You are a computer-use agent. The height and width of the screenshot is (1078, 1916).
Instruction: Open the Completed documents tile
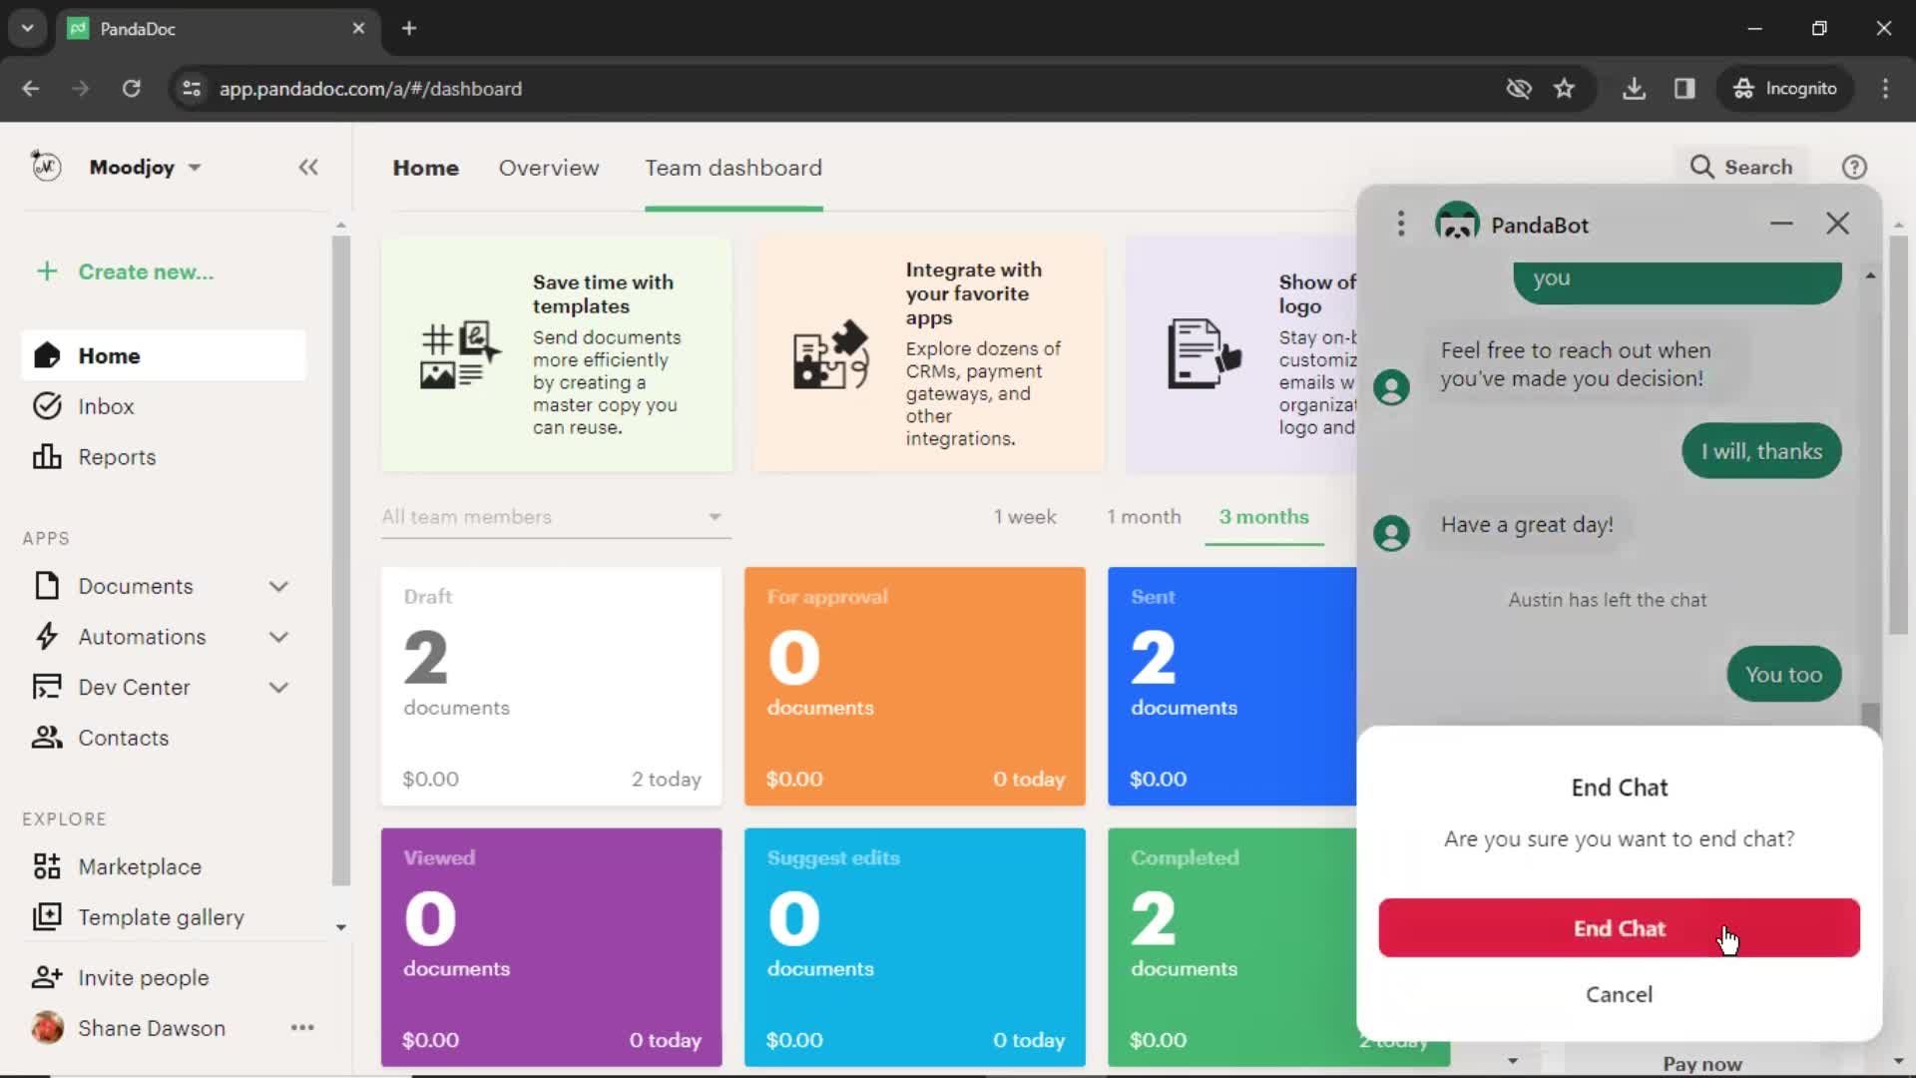(x=1232, y=947)
